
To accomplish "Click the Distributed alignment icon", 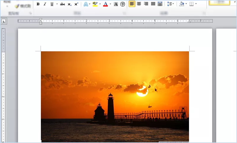I will (x=160, y=4).
